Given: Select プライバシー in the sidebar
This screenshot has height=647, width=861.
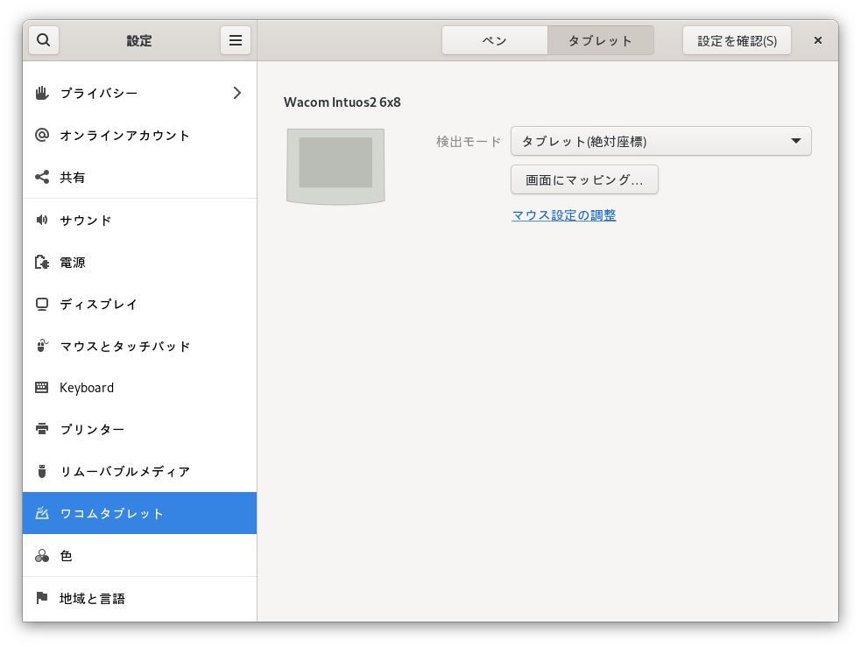Looking at the screenshot, I should coord(139,93).
